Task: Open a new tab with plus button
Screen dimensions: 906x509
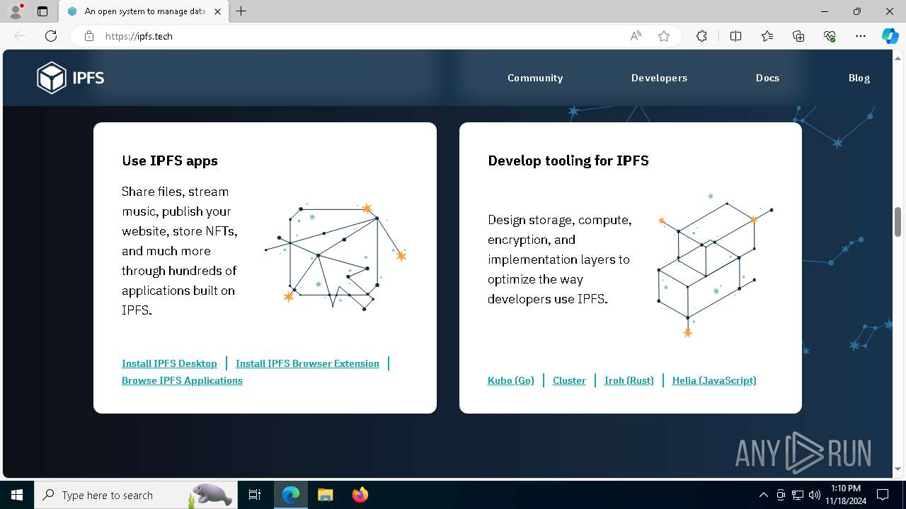Action: (241, 11)
